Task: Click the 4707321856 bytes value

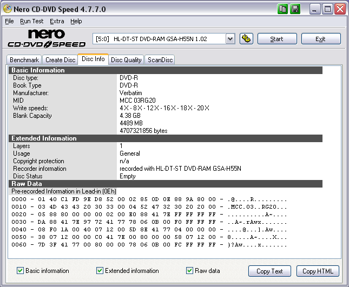Action: pos(143,131)
